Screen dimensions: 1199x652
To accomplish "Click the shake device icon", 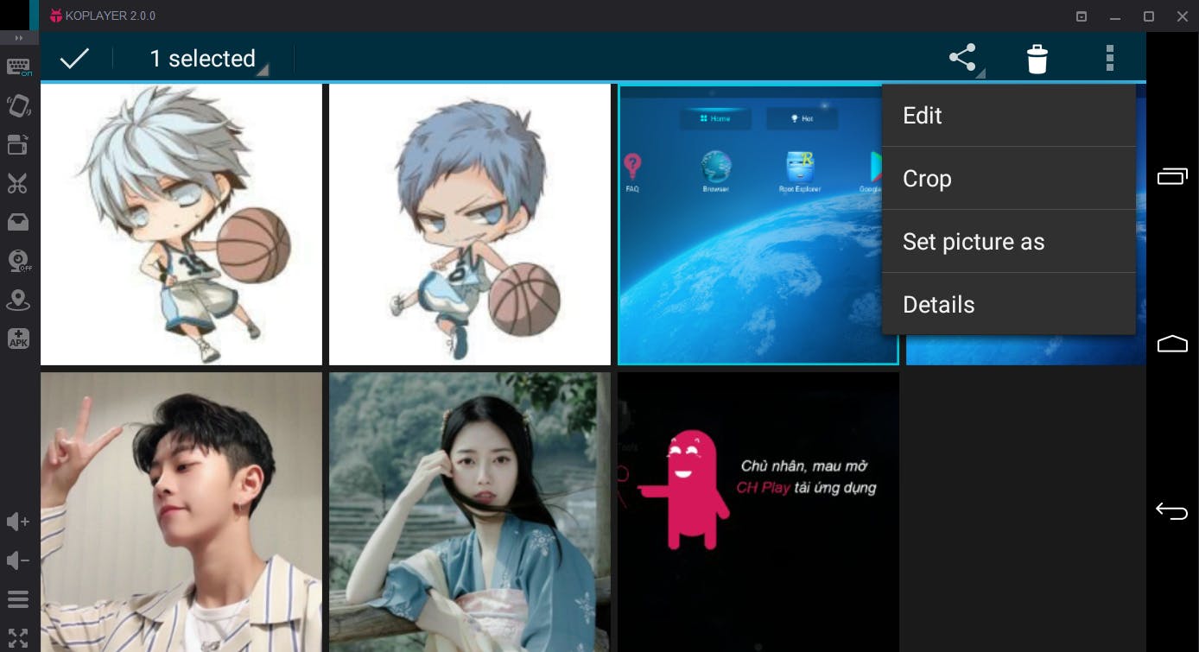I will pyautogui.click(x=18, y=105).
